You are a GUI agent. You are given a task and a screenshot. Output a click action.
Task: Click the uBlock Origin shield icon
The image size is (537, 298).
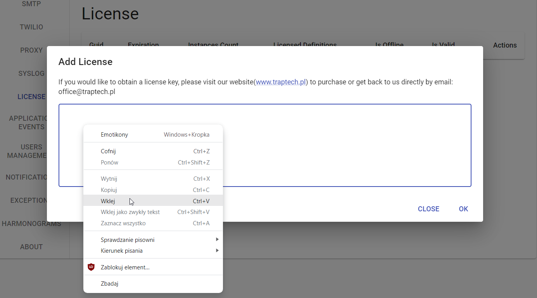(91, 267)
